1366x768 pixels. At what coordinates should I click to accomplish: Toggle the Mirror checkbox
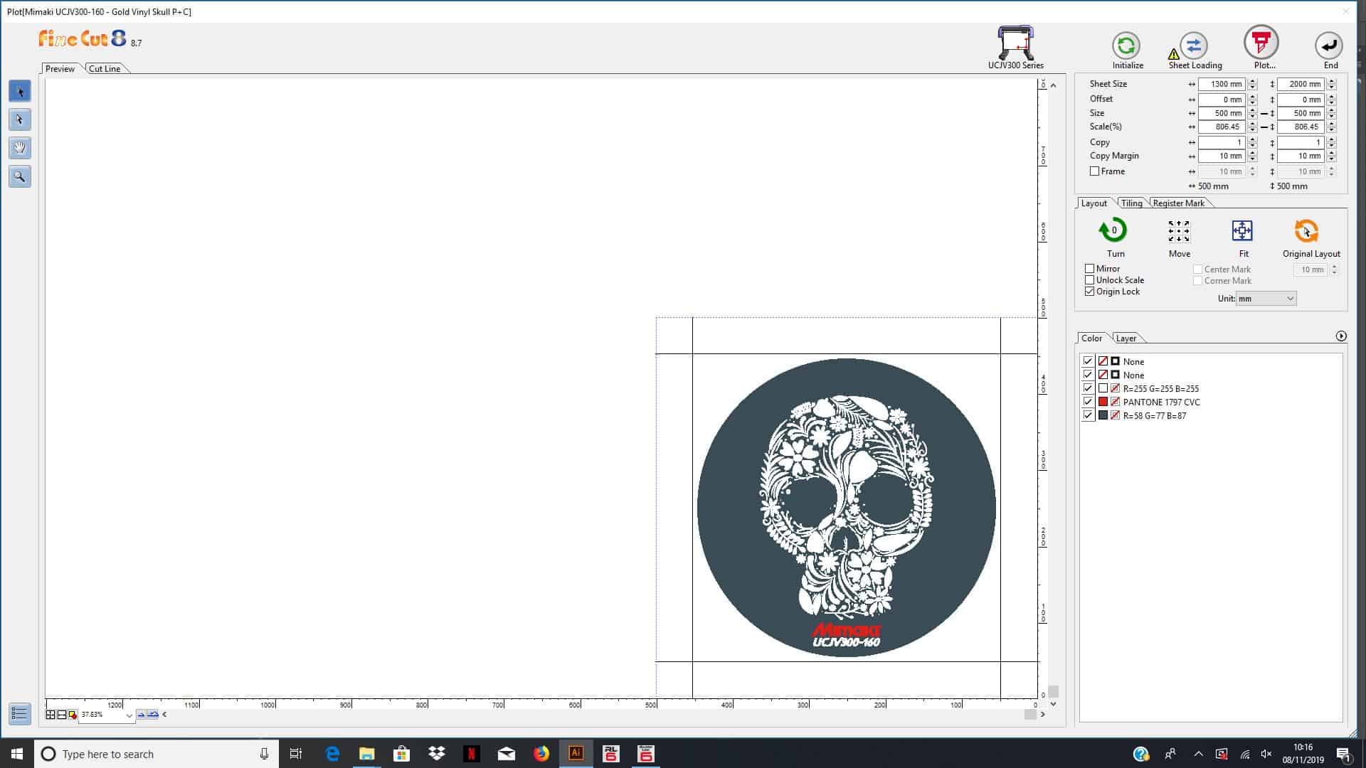coord(1090,268)
